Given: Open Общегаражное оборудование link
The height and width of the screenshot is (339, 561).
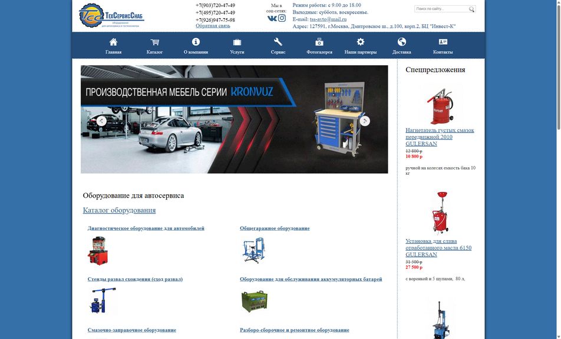Looking at the screenshot, I should [x=275, y=228].
